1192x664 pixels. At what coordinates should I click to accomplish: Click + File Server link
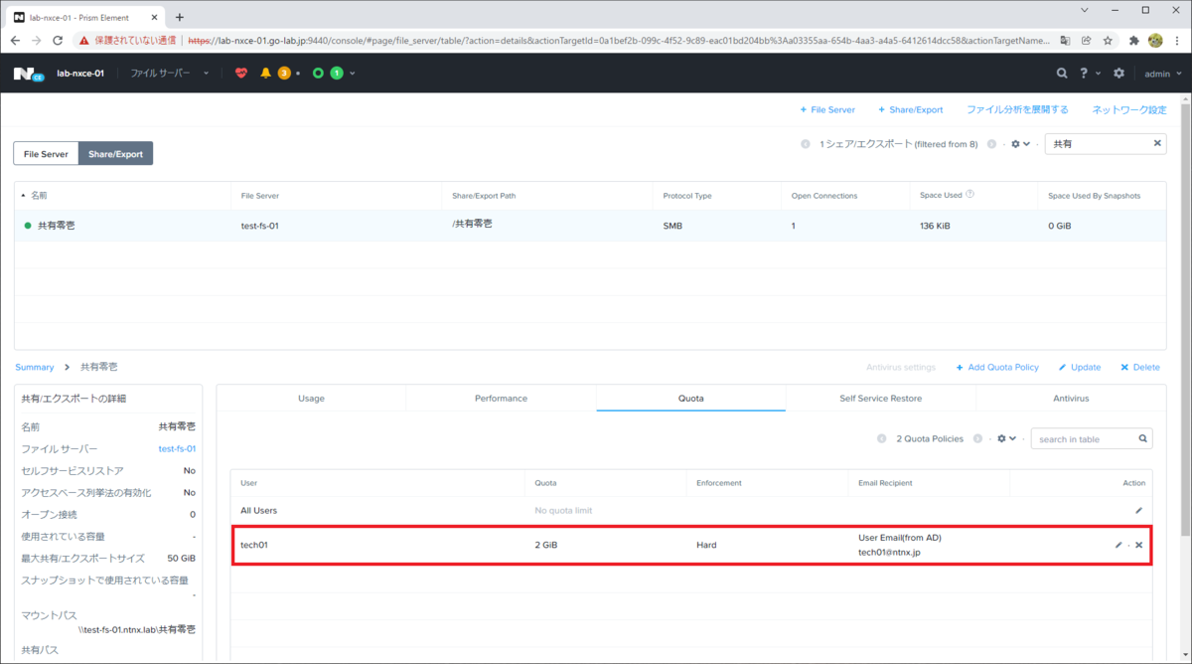(x=827, y=109)
